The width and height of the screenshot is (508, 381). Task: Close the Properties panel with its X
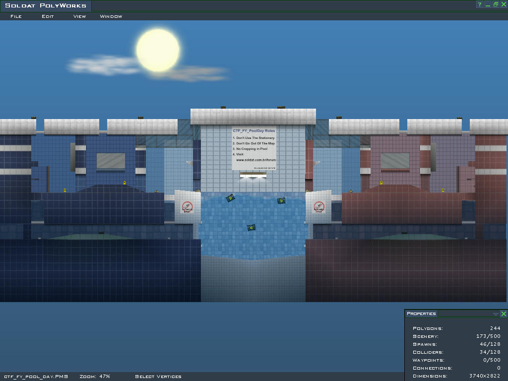tap(504, 314)
